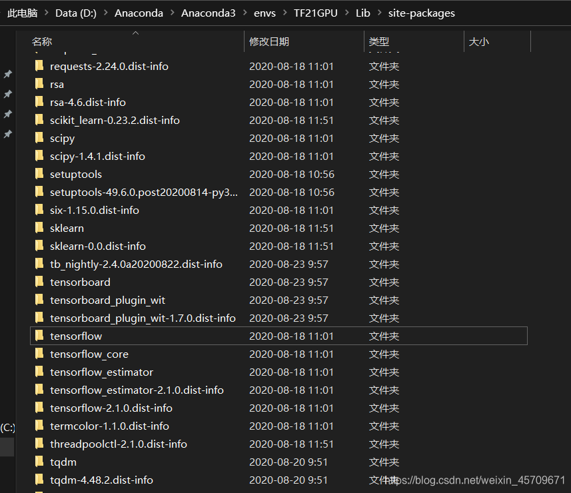This screenshot has height=493, width=571.
Task: Click the site-packages breadcrumb segment
Action: [x=421, y=13]
